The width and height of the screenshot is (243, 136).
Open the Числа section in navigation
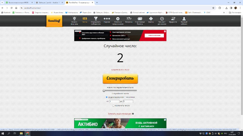coord(85,20)
